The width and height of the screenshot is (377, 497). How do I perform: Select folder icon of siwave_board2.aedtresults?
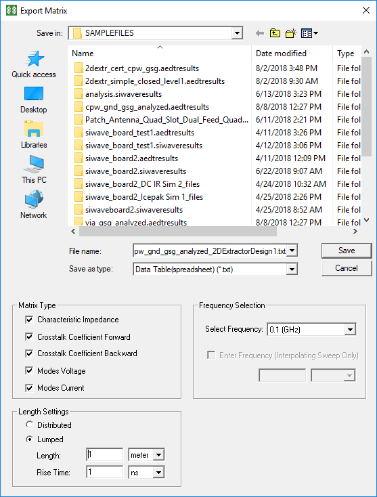click(x=79, y=158)
